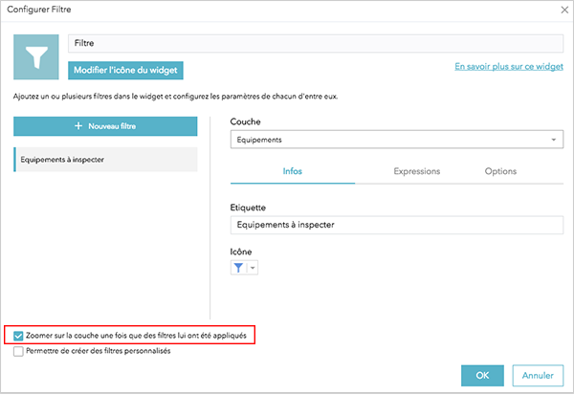
Task: Close the Configurer Filtre dialog
Action: (x=562, y=10)
